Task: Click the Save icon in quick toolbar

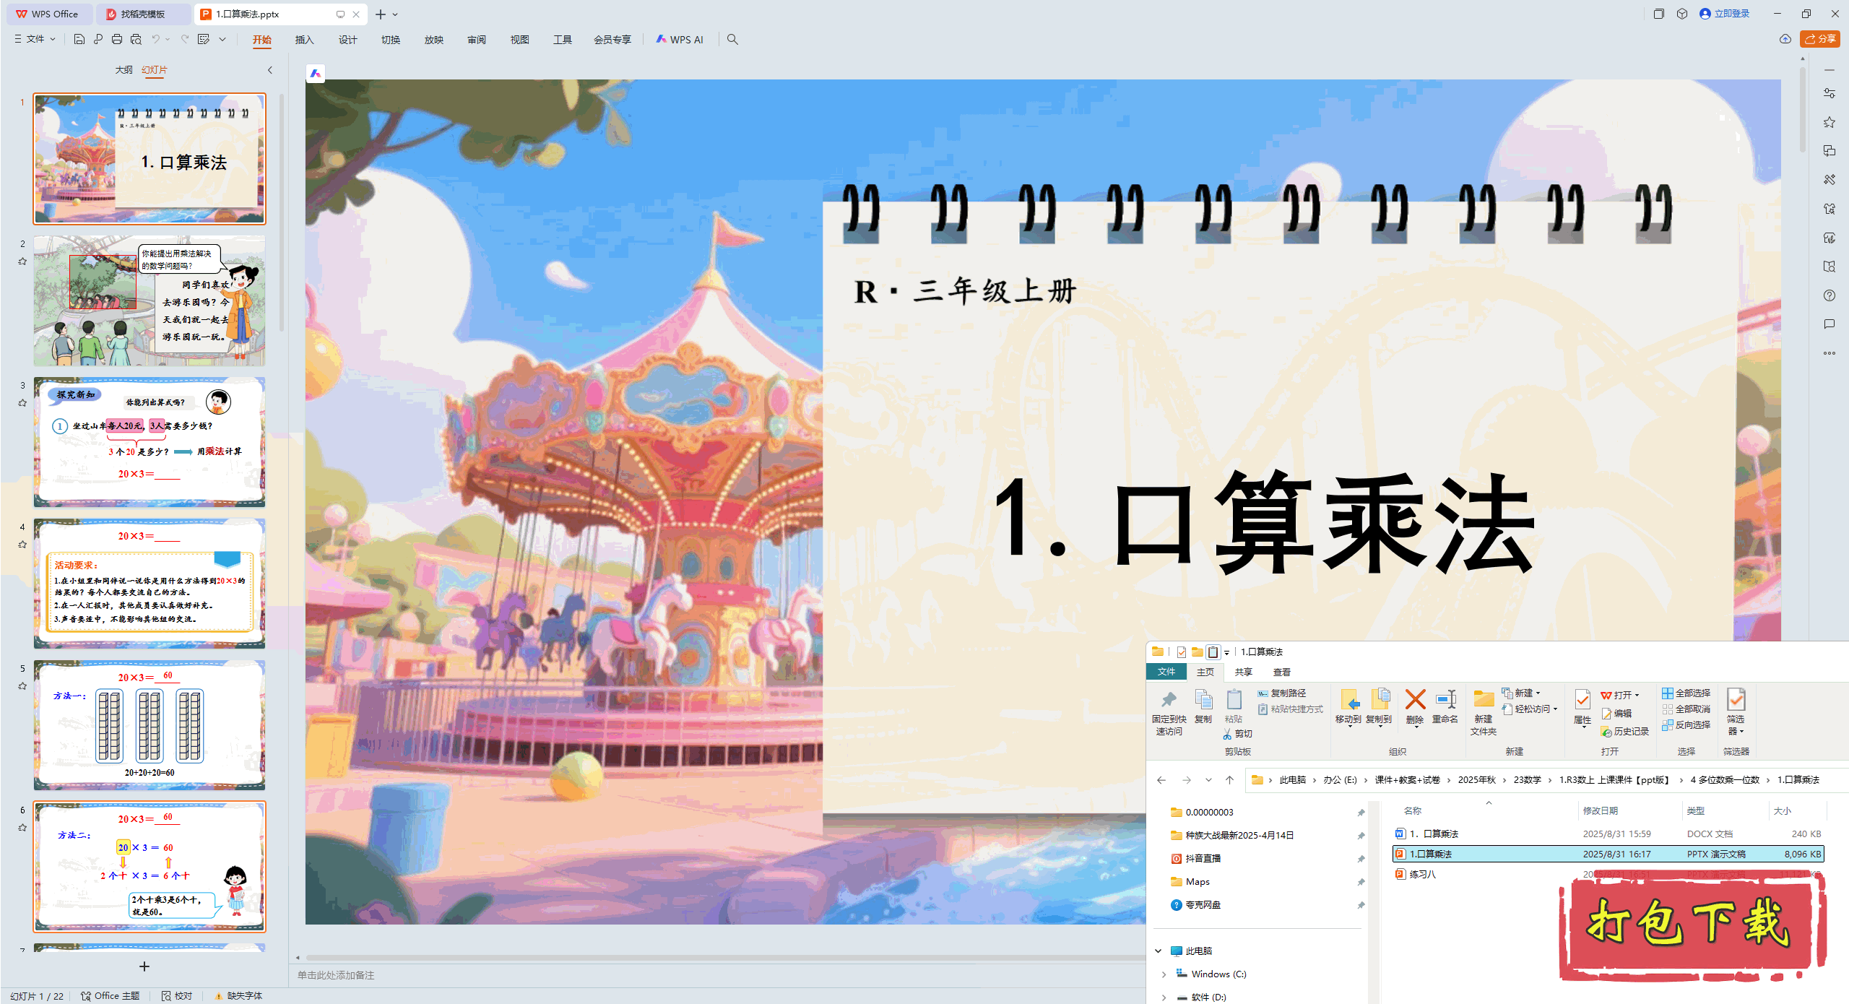Action: [79, 39]
